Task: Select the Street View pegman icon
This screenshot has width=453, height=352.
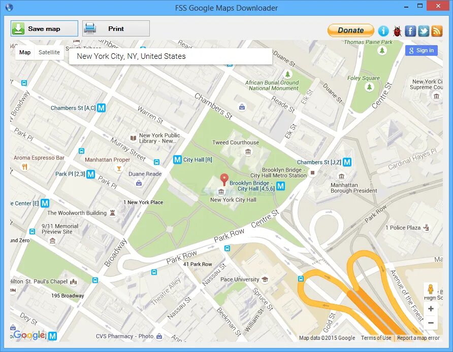Action: pos(431,289)
